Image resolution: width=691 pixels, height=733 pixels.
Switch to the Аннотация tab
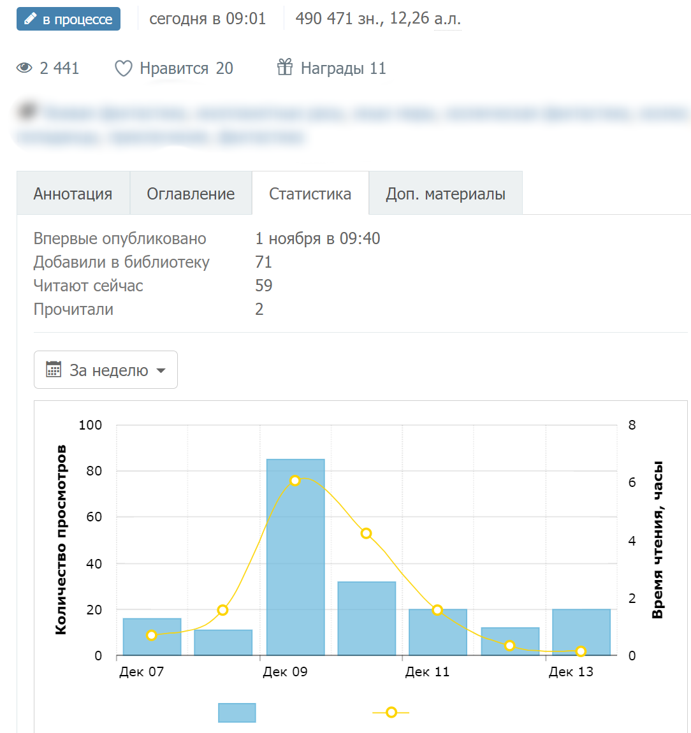coord(73,192)
